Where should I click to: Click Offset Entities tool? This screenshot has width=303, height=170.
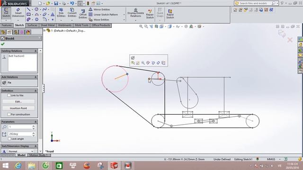(x=83, y=14)
